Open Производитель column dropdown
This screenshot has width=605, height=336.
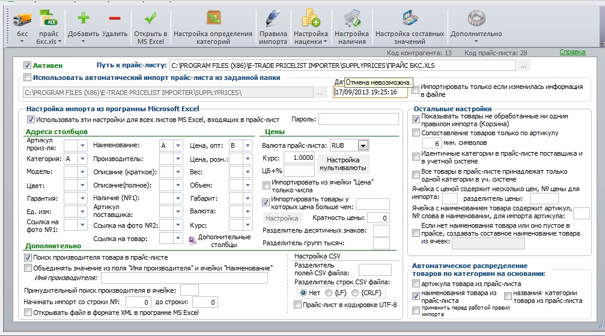click(178, 159)
